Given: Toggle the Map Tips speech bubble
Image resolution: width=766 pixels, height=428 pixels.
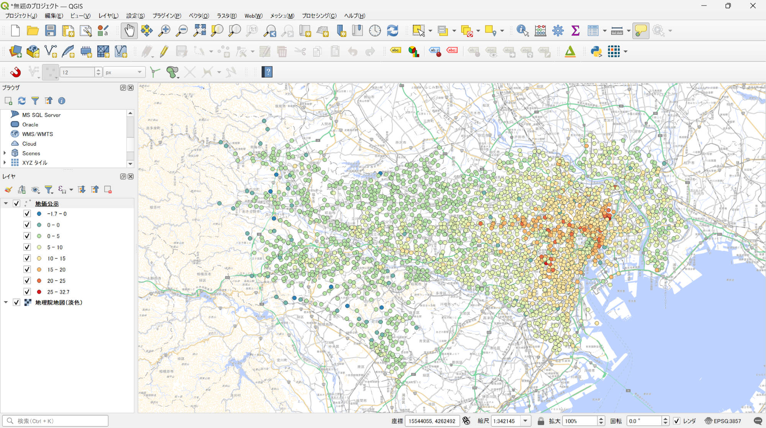Looking at the screenshot, I should point(641,31).
